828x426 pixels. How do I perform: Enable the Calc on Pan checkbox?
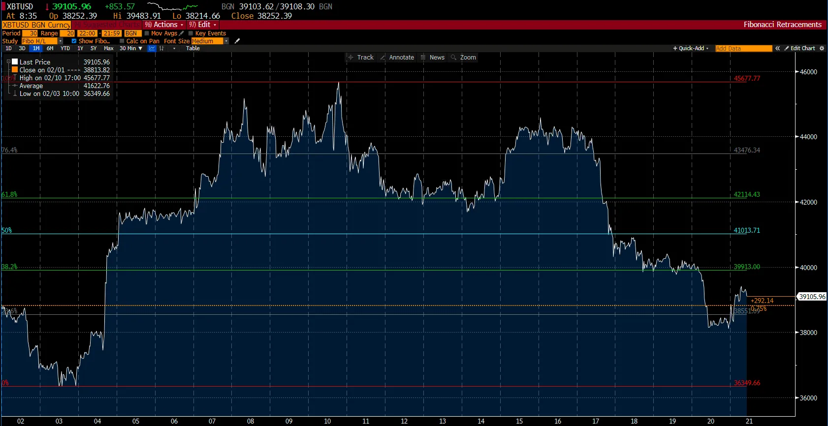(x=122, y=41)
